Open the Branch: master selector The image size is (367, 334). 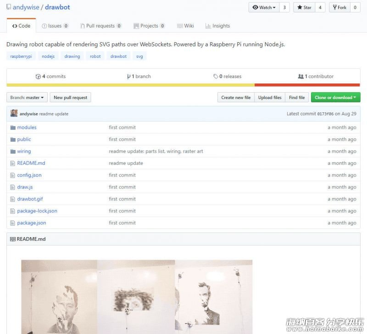(27, 97)
